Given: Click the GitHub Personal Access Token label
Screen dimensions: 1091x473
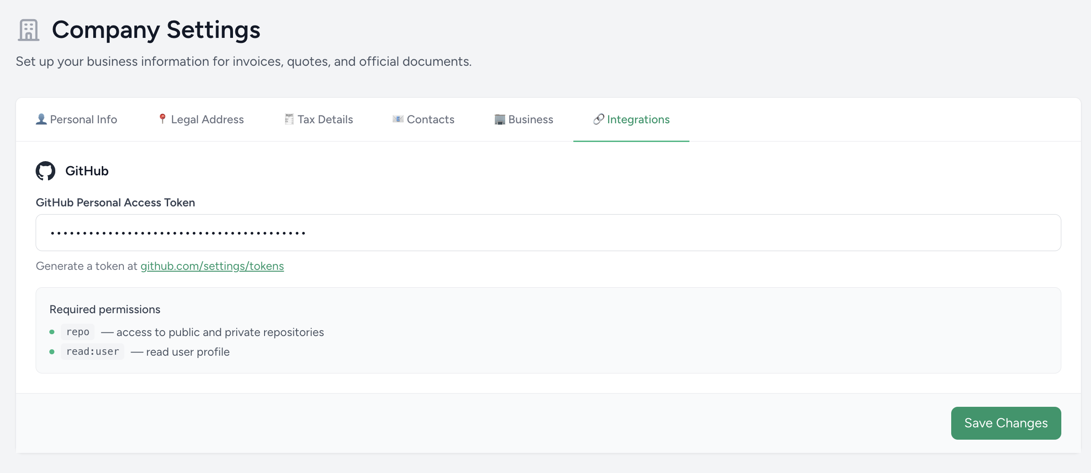Looking at the screenshot, I should pyautogui.click(x=115, y=203).
